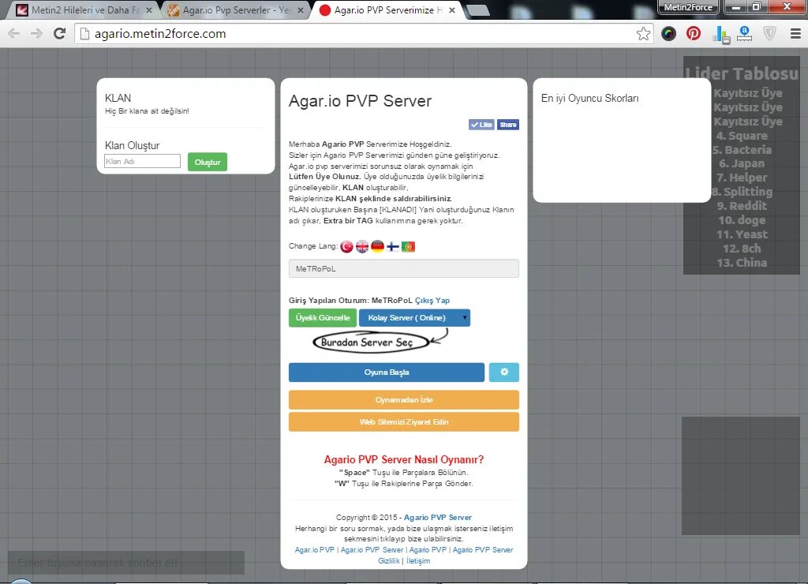Screen dimensions: 808x584
Task: Click the address bar URL
Action: [x=160, y=34]
